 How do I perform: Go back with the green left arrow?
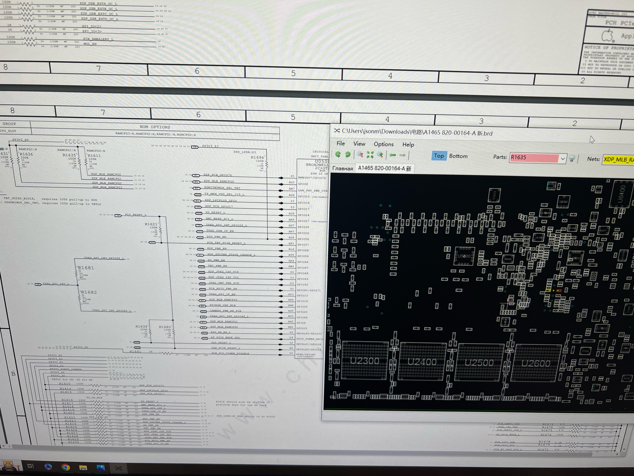point(392,155)
